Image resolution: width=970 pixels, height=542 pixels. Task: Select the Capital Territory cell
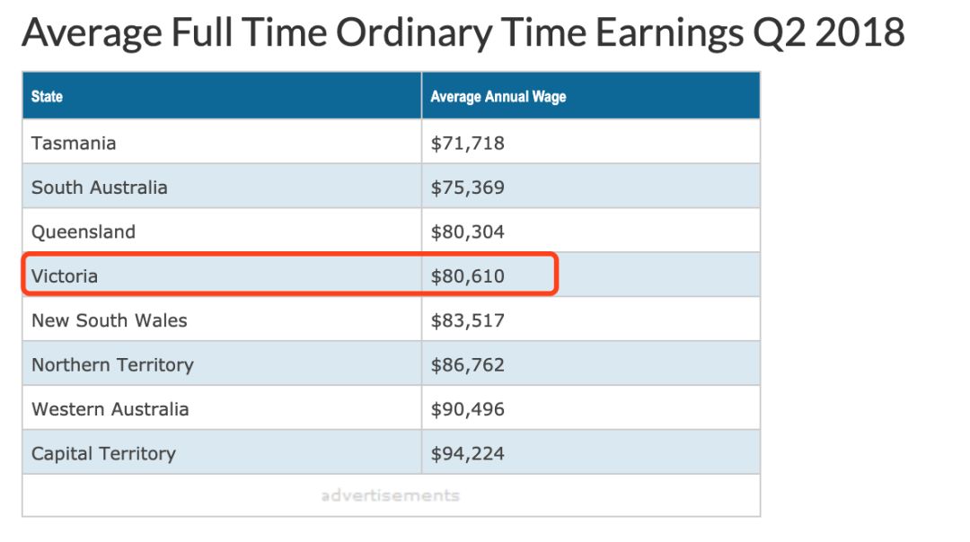click(222, 453)
